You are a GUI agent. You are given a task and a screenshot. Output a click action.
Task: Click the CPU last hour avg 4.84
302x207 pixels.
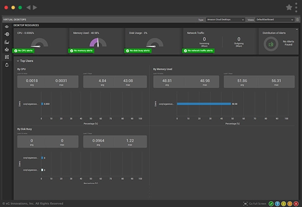(x=102, y=81)
